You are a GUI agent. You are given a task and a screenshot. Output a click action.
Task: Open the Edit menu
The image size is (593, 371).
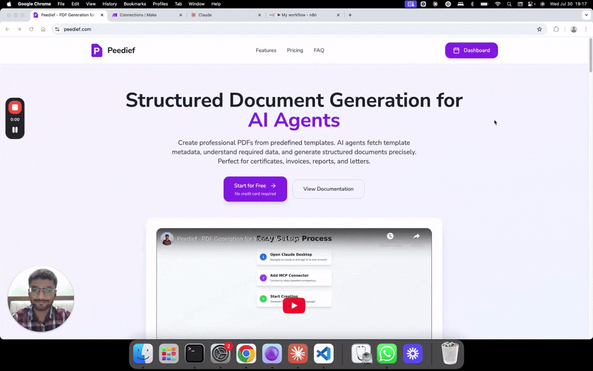pyautogui.click(x=75, y=4)
